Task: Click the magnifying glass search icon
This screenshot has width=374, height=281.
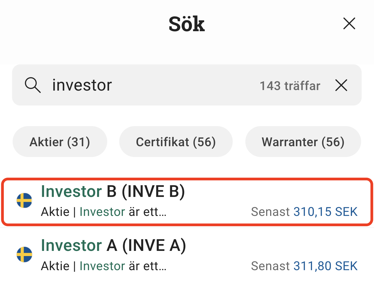Action: 33,85
